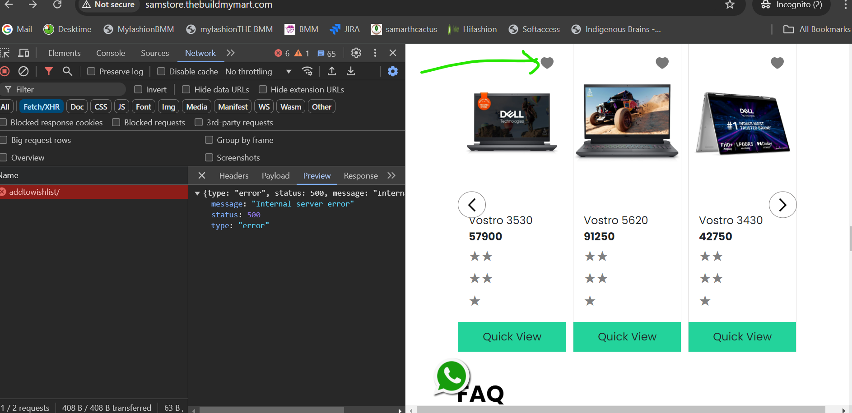Open the No throttling dropdown
Image resolution: width=852 pixels, height=413 pixels.
tap(258, 71)
